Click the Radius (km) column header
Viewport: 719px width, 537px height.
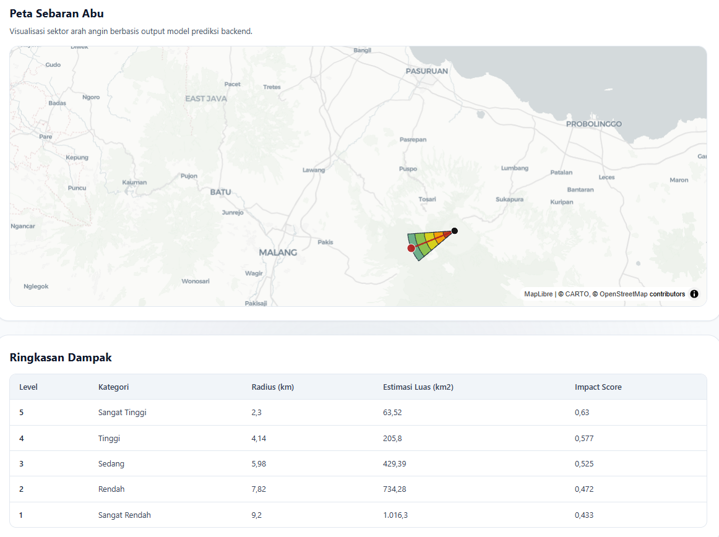coord(272,387)
